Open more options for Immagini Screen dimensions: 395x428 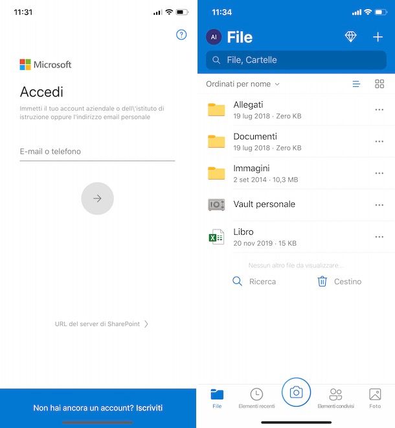(x=379, y=173)
